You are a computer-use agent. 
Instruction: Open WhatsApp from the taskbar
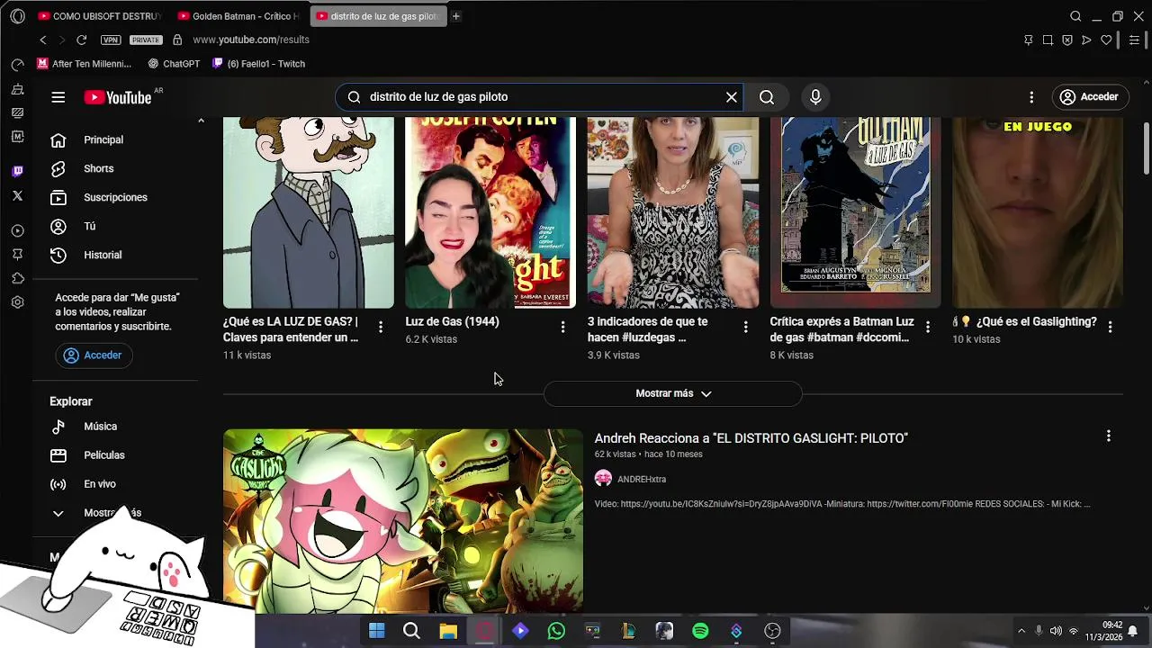556,631
